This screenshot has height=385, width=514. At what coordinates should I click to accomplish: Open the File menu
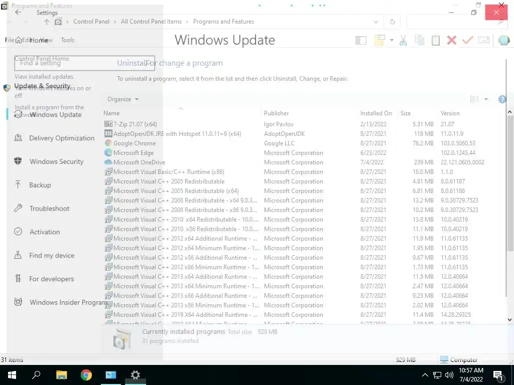click(10, 40)
